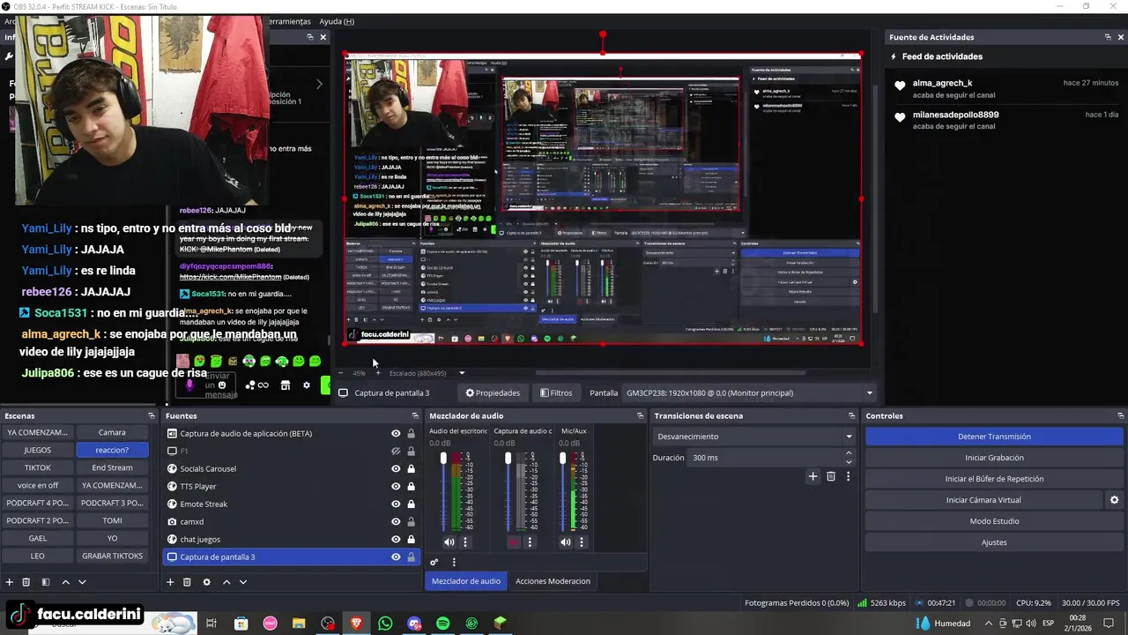1128x635 pixels.
Task: Click Iniciar el Búfer de Repetición
Action: 994,479
